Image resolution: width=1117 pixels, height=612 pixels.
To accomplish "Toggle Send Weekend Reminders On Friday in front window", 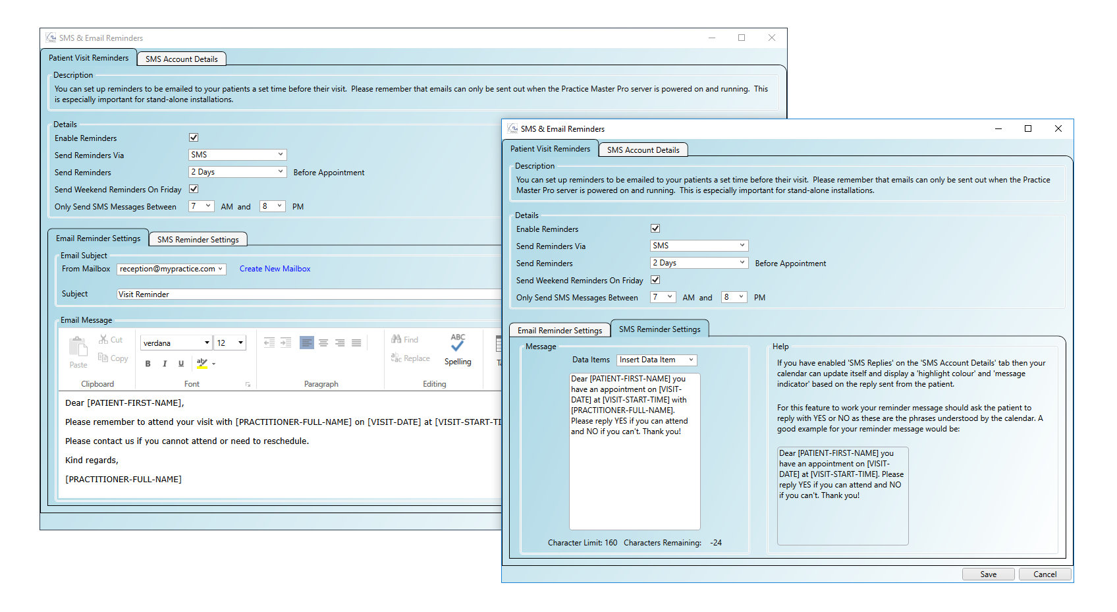I will 655,280.
